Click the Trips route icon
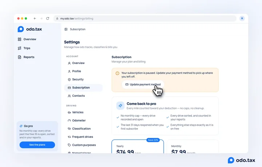 click(20, 48)
